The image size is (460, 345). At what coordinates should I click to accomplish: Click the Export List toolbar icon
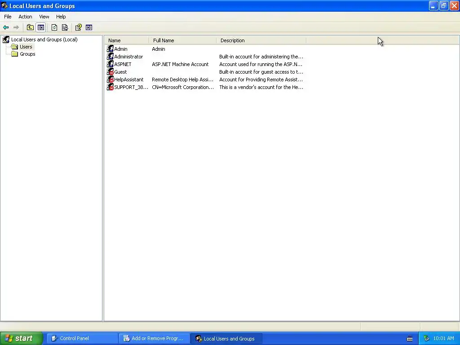pos(65,27)
